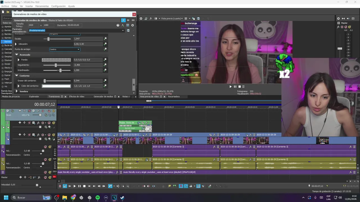The height and width of the screenshot is (202, 360).
Task: Stop playback in timeline transport
Action: point(84,186)
